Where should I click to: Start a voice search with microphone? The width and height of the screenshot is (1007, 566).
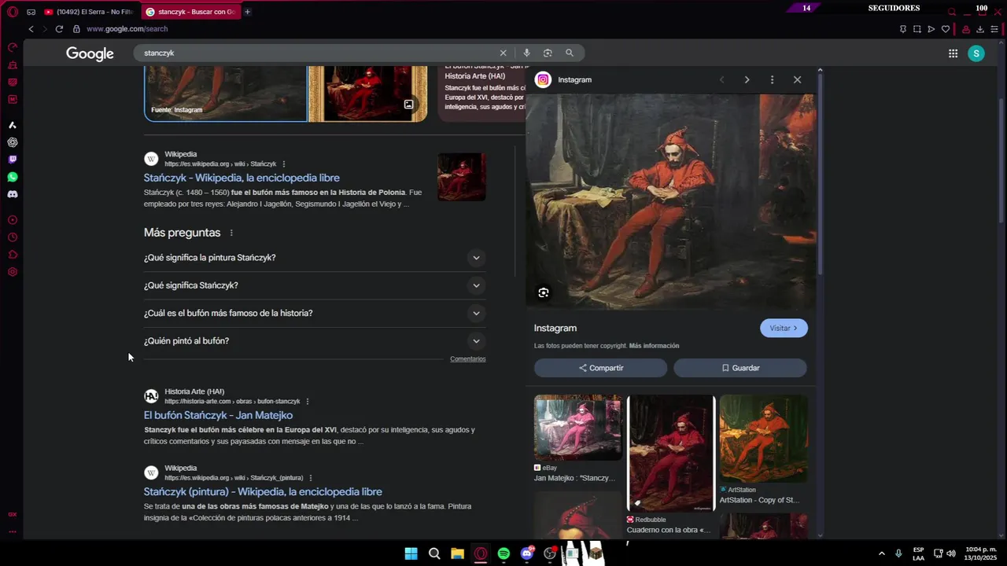coord(526,53)
